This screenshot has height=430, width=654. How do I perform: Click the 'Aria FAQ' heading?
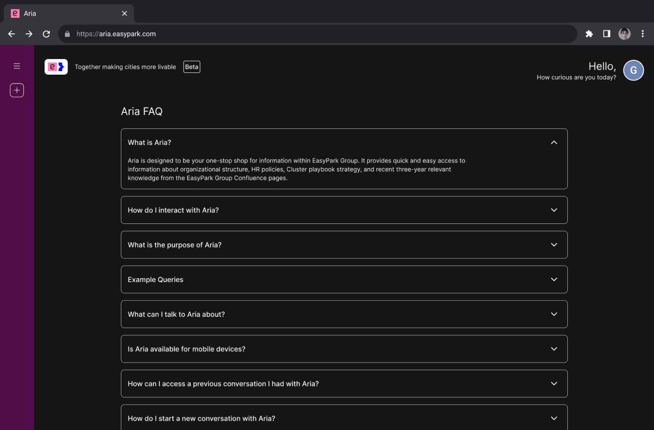click(x=142, y=111)
